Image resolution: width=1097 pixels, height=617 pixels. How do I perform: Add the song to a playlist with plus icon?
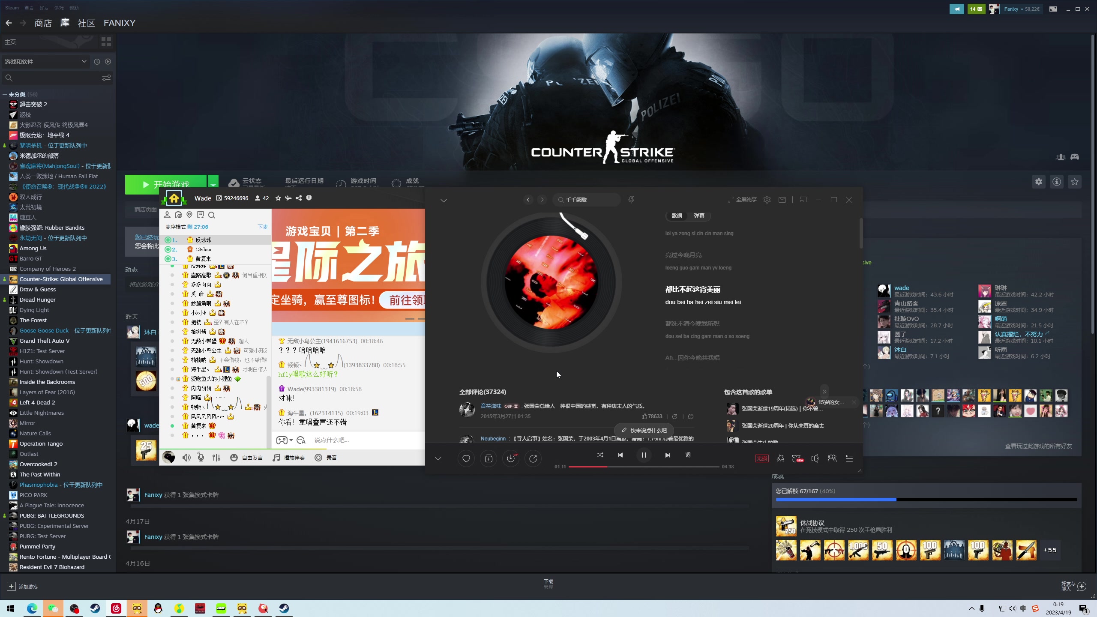click(x=489, y=458)
